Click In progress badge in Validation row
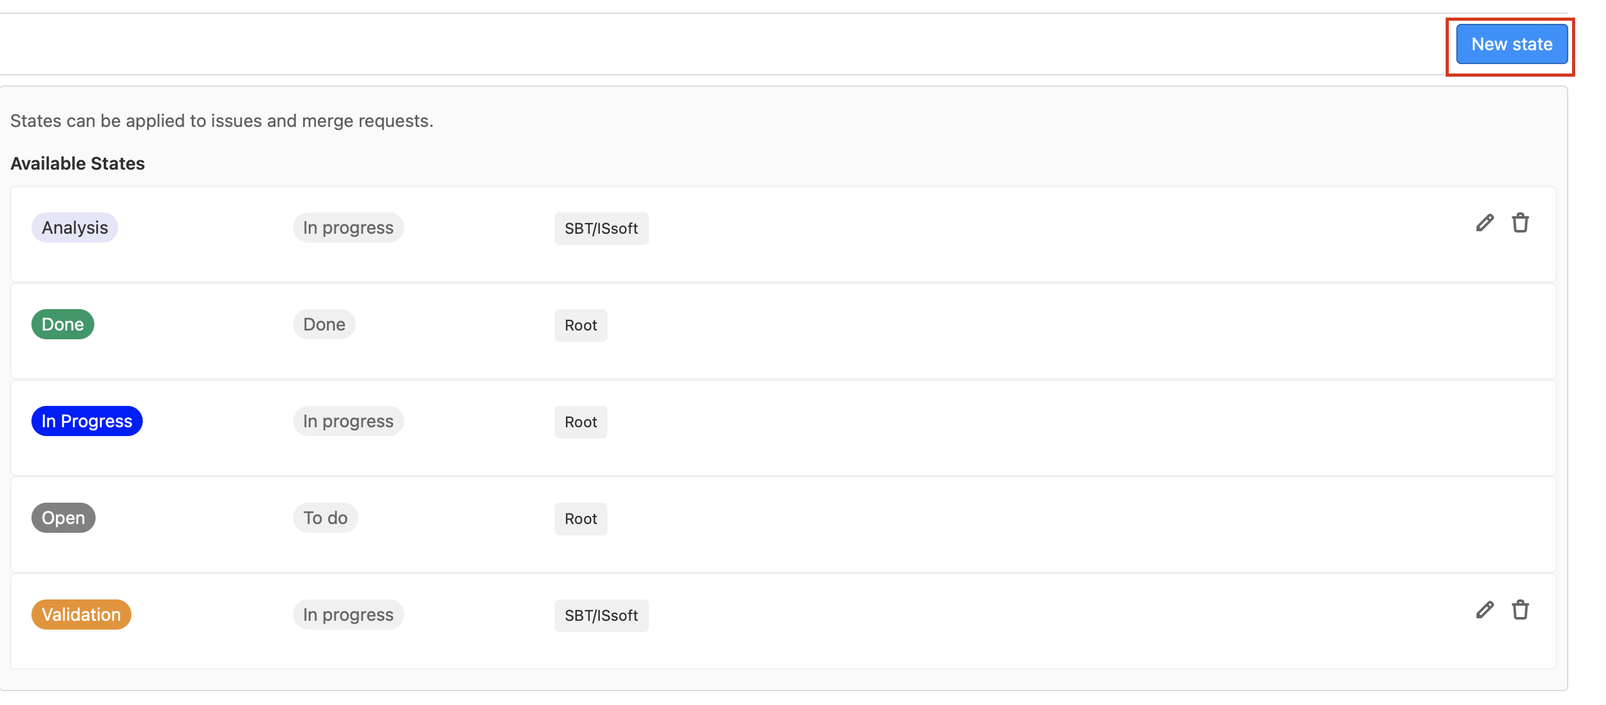 pos(348,615)
